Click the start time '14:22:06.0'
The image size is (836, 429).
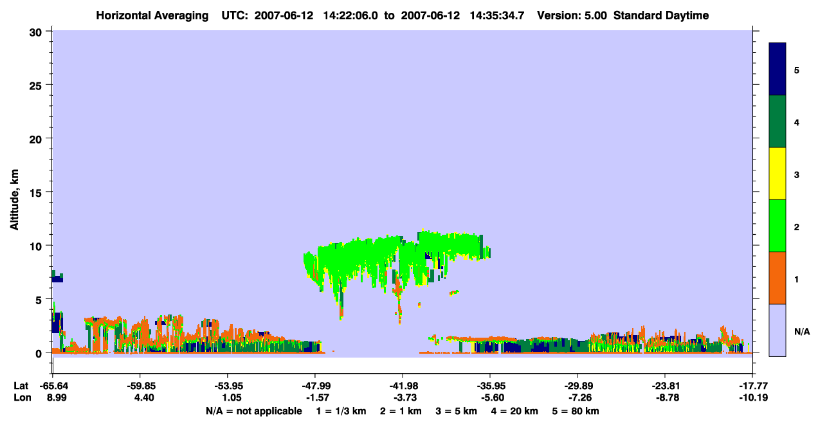click(352, 15)
